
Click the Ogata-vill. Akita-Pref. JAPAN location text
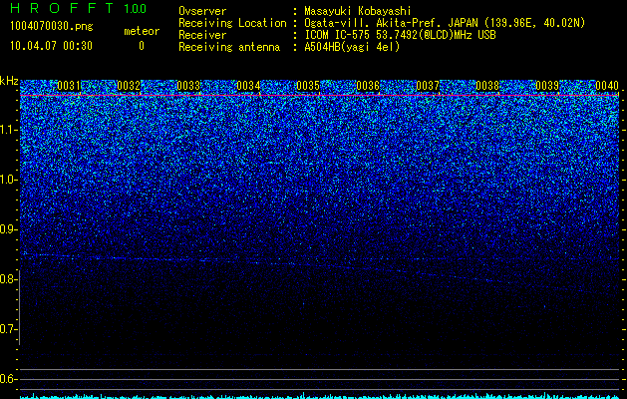[445, 23]
